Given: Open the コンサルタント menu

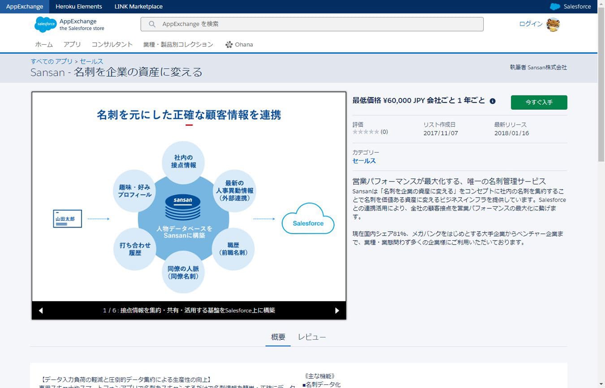Looking at the screenshot, I should 112,44.
